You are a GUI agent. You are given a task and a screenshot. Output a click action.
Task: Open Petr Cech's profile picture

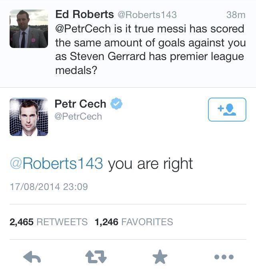[x=29, y=116]
